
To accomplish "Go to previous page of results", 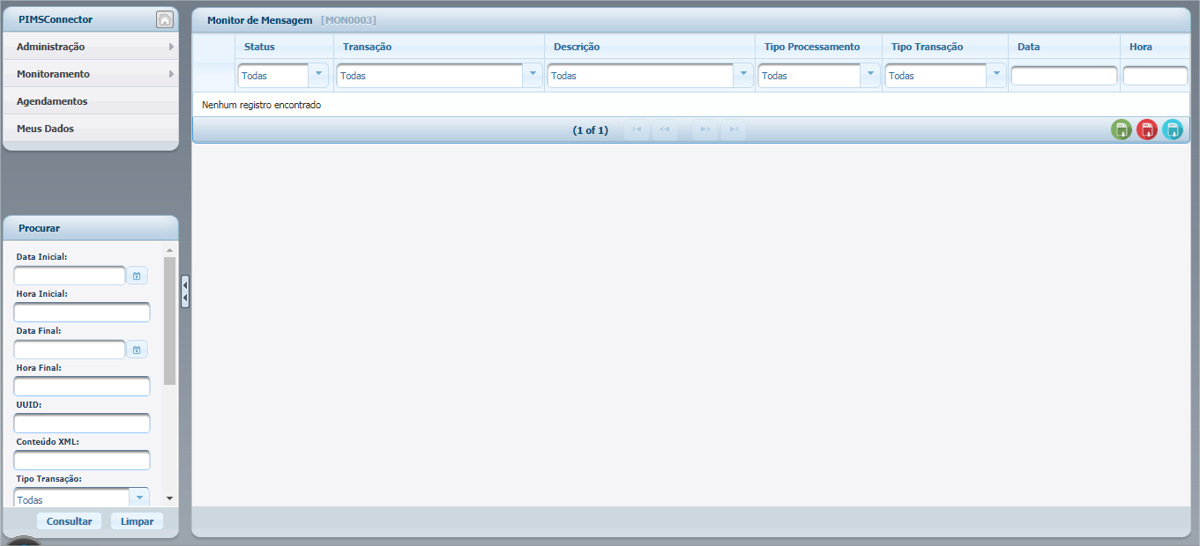I will [x=665, y=129].
